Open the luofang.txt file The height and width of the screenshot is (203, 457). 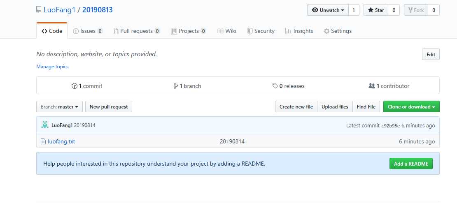(61, 142)
